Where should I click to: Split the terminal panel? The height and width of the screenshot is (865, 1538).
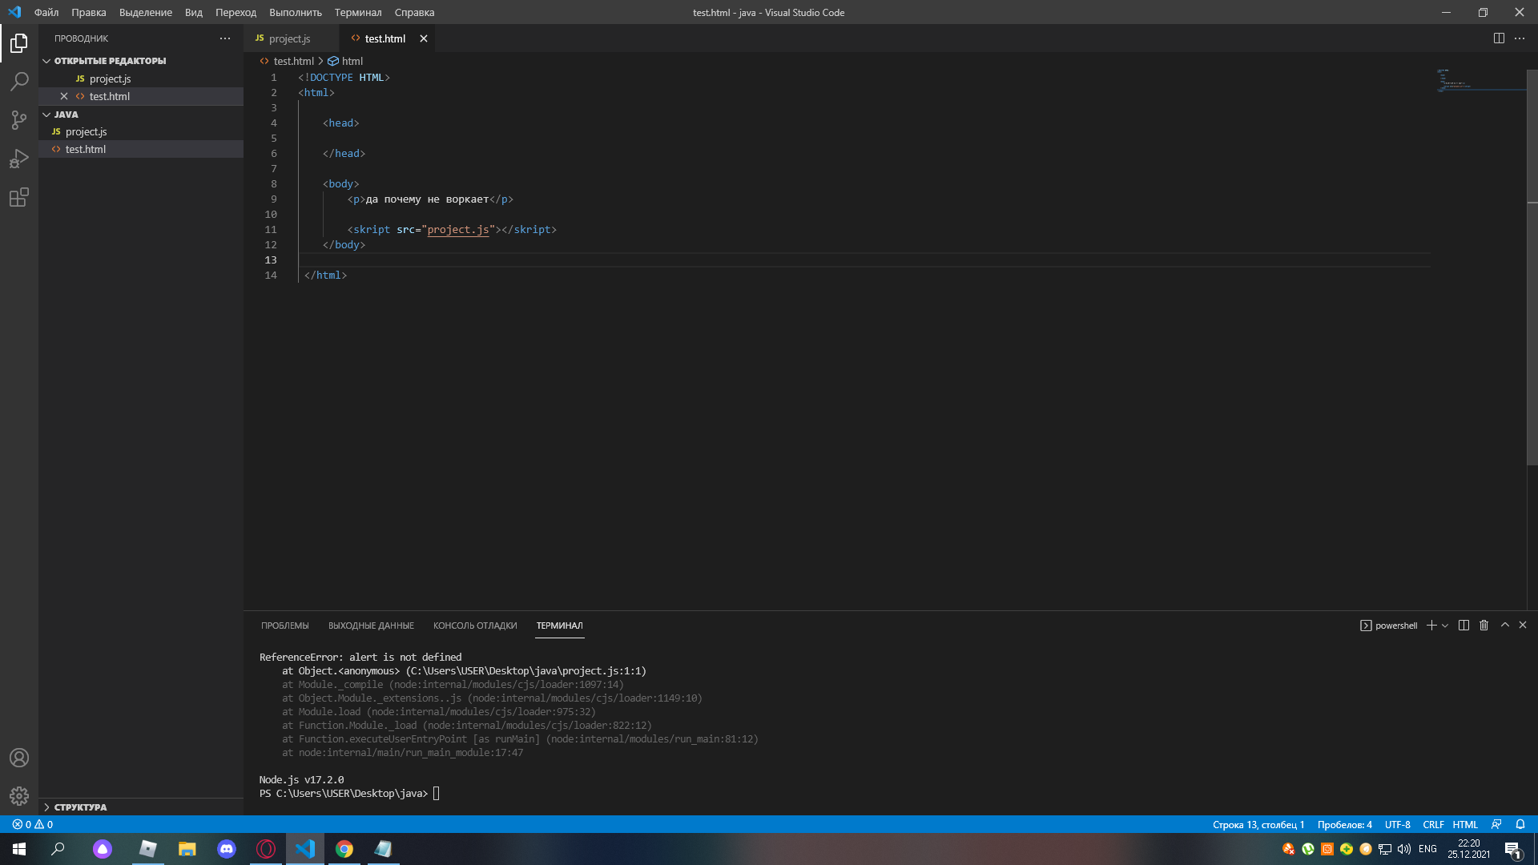click(x=1464, y=626)
